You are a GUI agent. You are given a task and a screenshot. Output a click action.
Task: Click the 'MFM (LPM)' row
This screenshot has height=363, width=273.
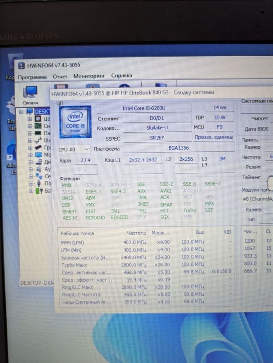tap(145, 242)
